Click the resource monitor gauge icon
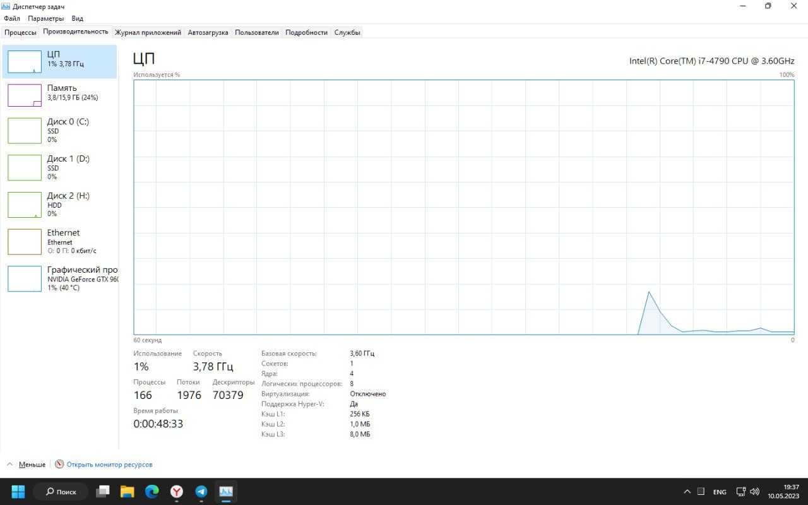808x505 pixels. (x=59, y=464)
